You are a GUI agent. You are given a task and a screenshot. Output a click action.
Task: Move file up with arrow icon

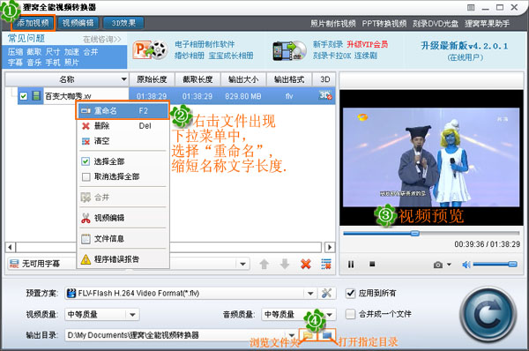click(264, 264)
